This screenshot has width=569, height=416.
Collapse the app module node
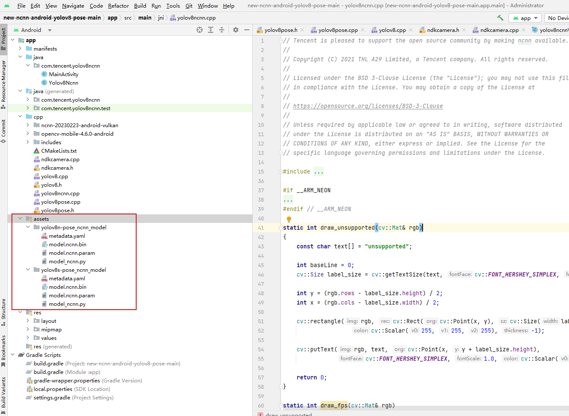coord(12,40)
